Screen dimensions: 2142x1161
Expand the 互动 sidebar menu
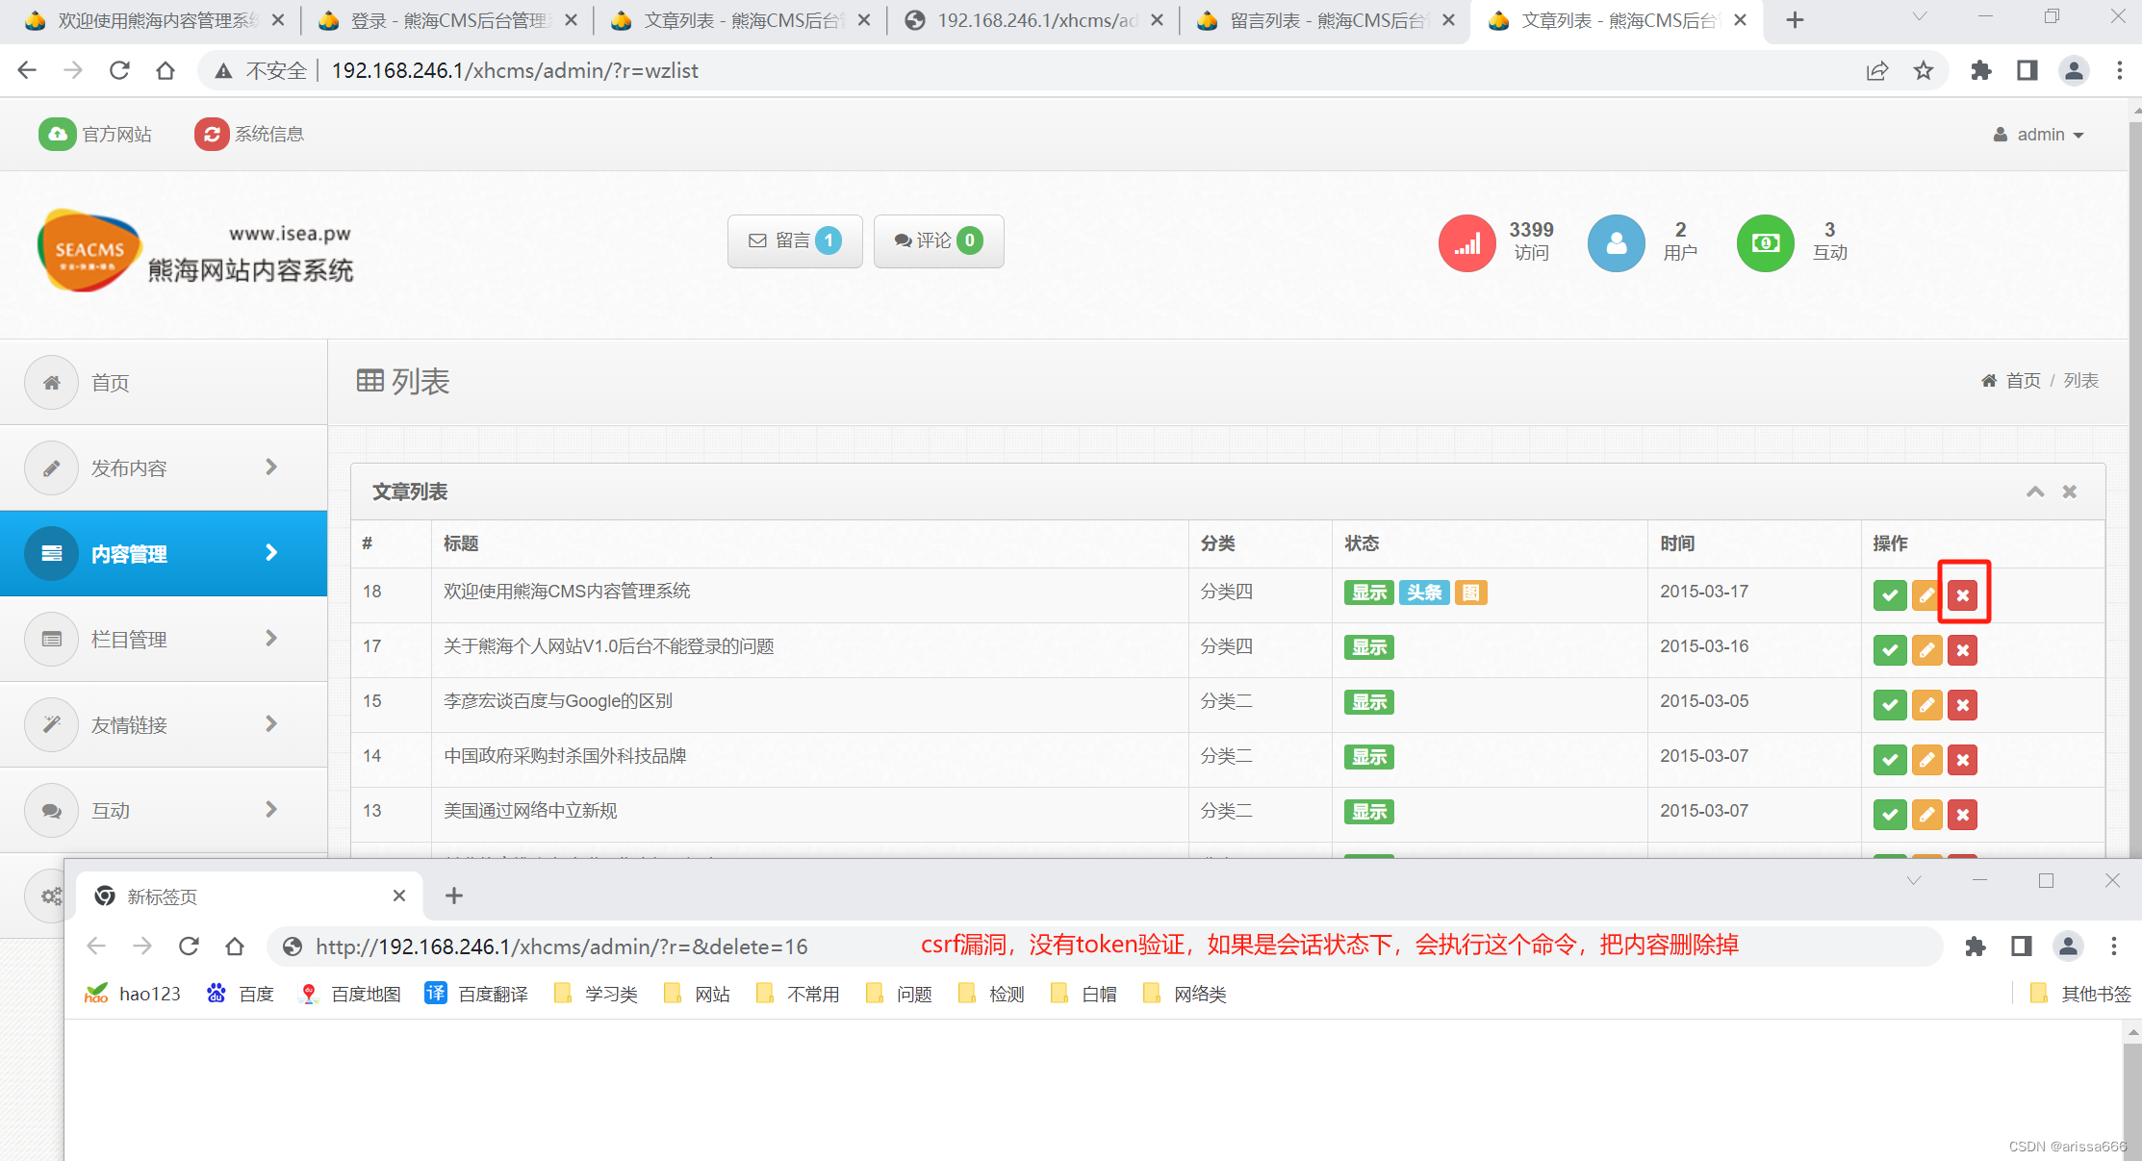coord(164,810)
